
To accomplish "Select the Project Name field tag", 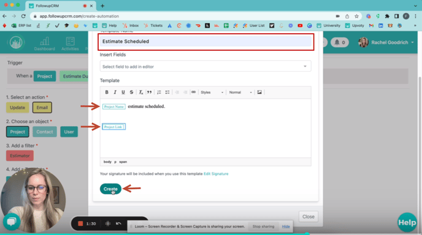I will [114, 106].
